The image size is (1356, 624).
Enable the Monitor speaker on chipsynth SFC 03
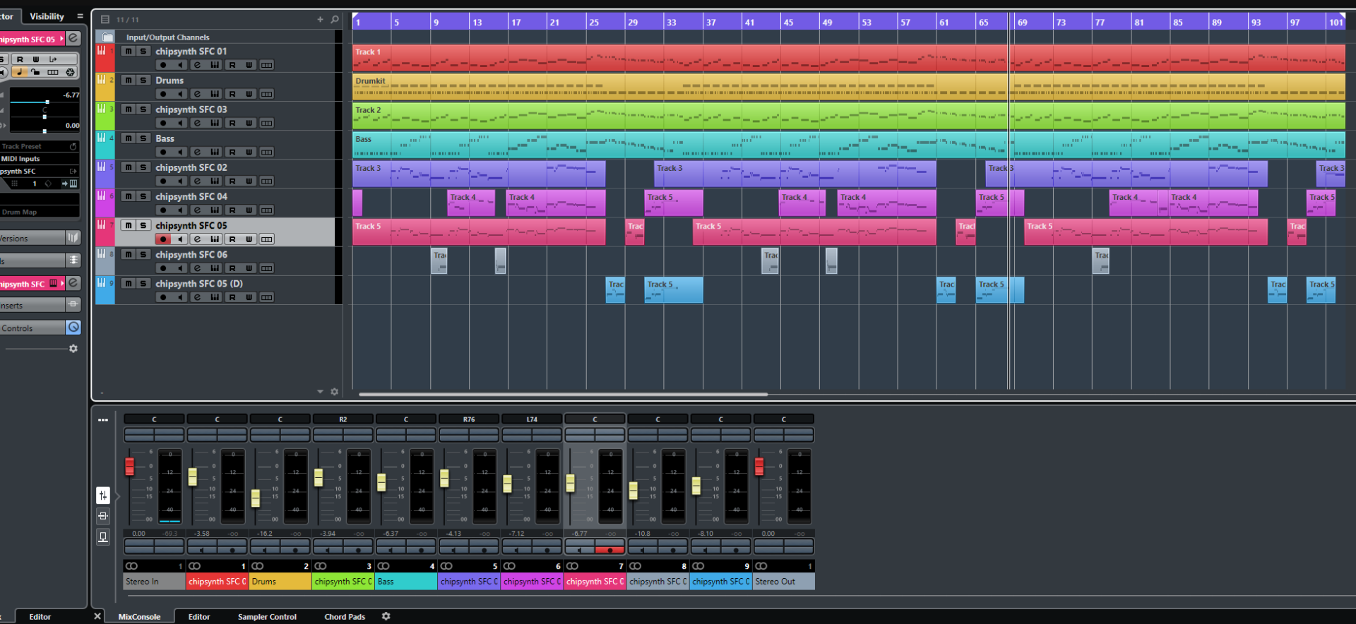pos(180,123)
